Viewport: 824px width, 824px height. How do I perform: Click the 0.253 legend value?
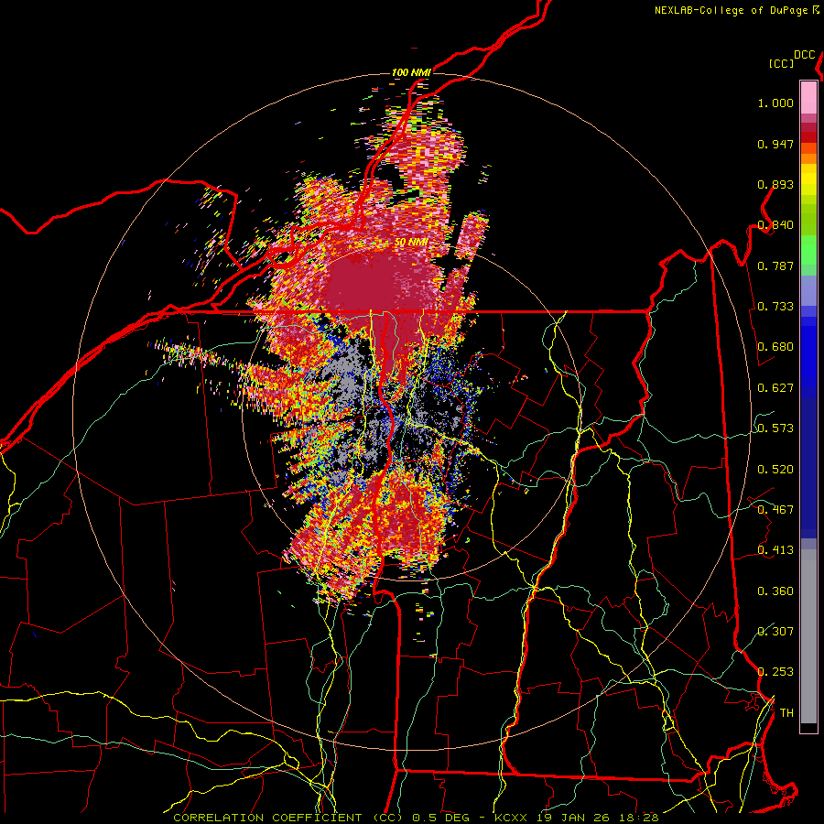tap(775, 672)
